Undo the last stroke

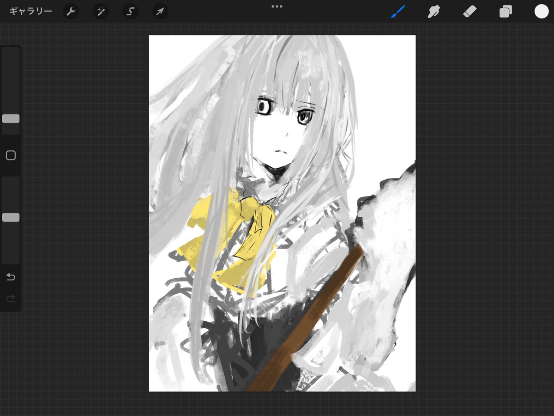click(11, 277)
